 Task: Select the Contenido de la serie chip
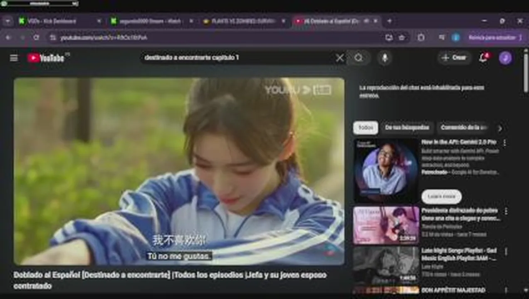click(464, 128)
